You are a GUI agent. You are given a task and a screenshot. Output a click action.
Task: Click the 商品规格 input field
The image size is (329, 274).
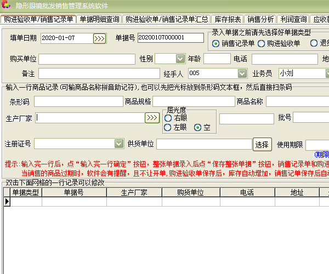194,101
